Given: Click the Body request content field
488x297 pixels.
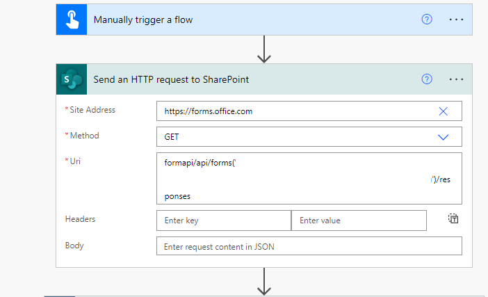Looking at the screenshot, I should [x=309, y=247].
